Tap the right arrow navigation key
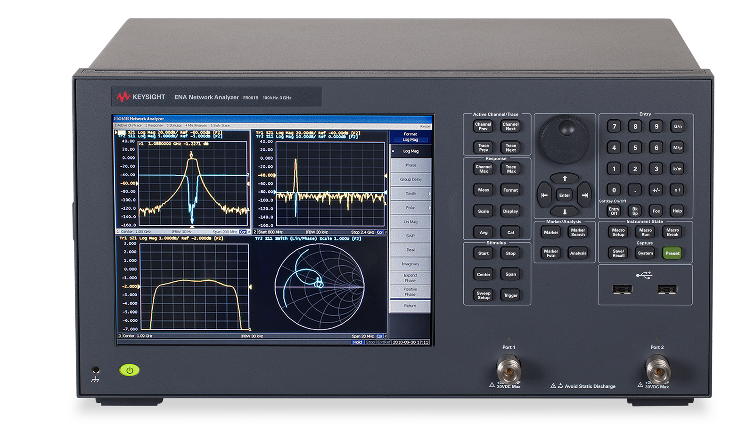Image resolution: width=754 pixels, height=424 pixels. tap(585, 195)
